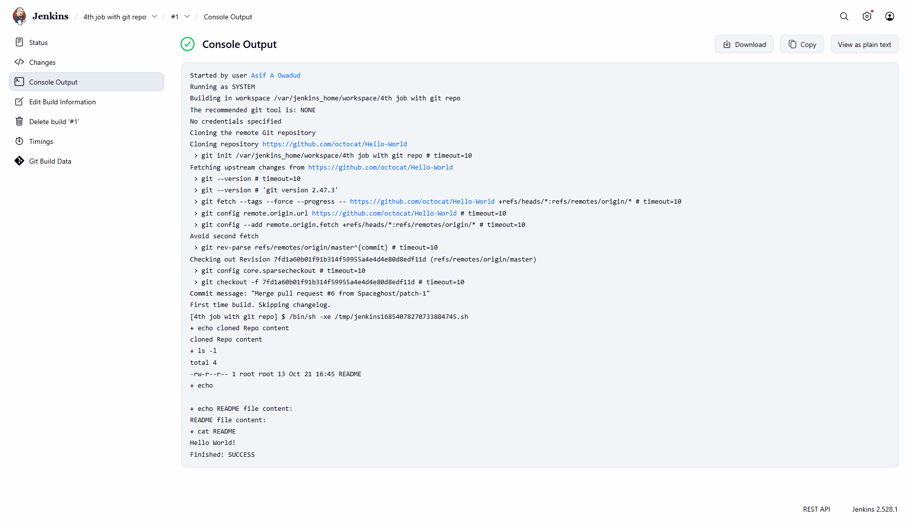The image size is (912, 525).
Task: Click View as plain text
Action: coord(864,44)
